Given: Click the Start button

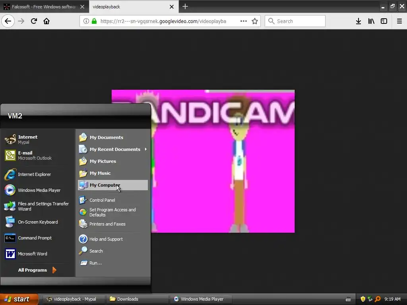Looking at the screenshot, I should coord(19,299).
